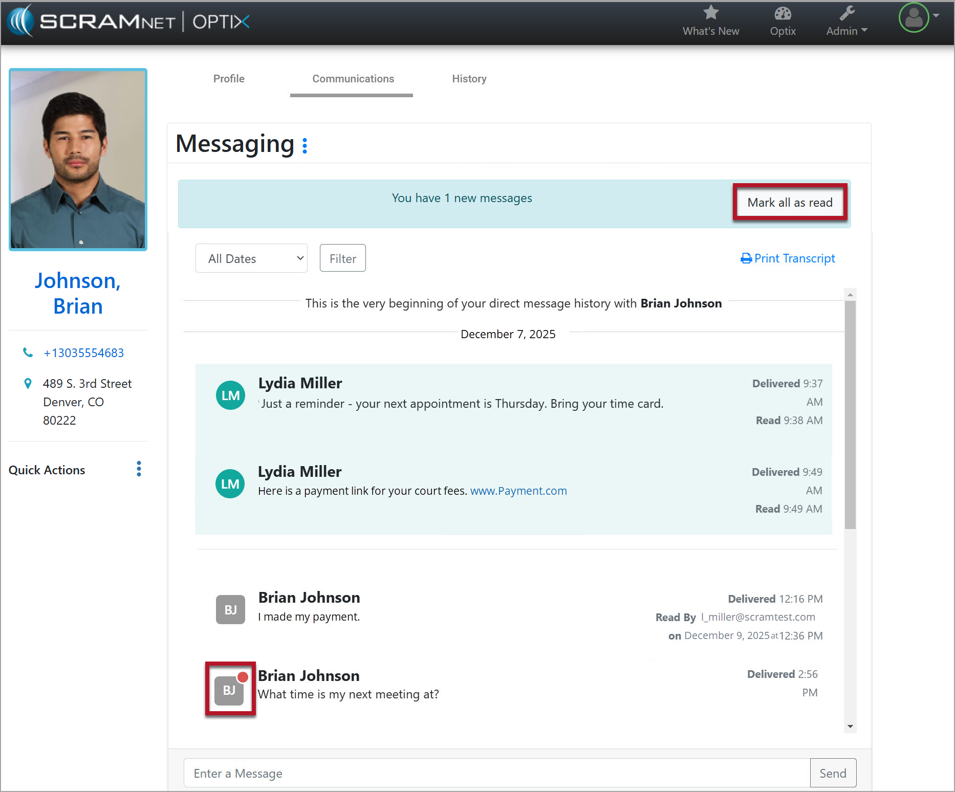This screenshot has height=792, width=955.
Task: Expand the Admin dropdown menu
Action: [847, 31]
